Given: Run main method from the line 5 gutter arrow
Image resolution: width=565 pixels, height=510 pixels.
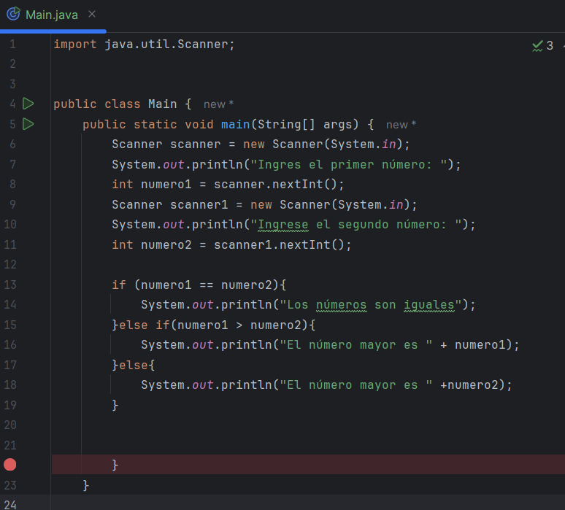Looking at the screenshot, I should tap(28, 124).
